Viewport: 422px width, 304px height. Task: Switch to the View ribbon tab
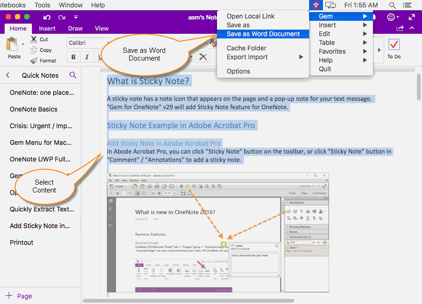point(102,29)
